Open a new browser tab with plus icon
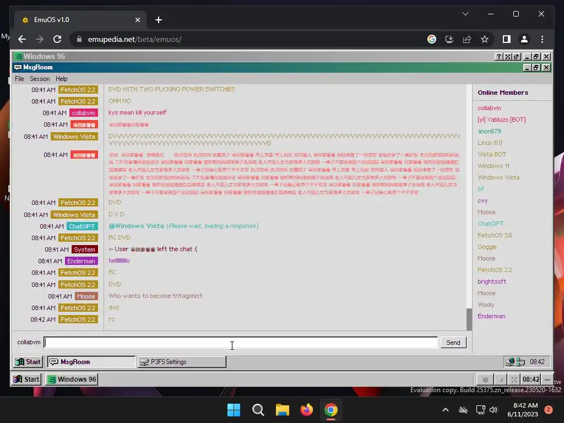Image resolution: width=564 pixels, height=423 pixels. coord(159,20)
